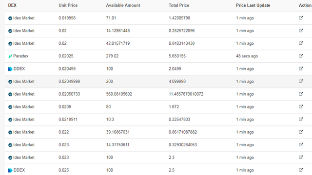Click Idex logo icon in 0.019998 row
Screen dimensions: 312x175
[x=10, y=18]
